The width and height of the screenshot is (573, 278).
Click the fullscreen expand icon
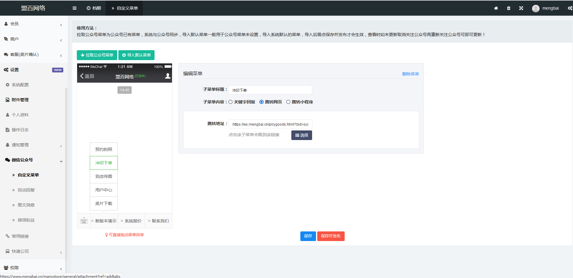(x=521, y=8)
